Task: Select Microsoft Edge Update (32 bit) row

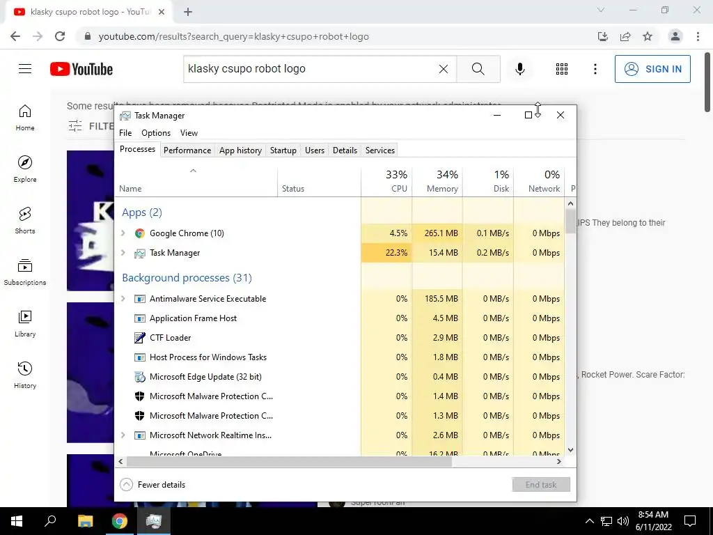Action: [339, 377]
